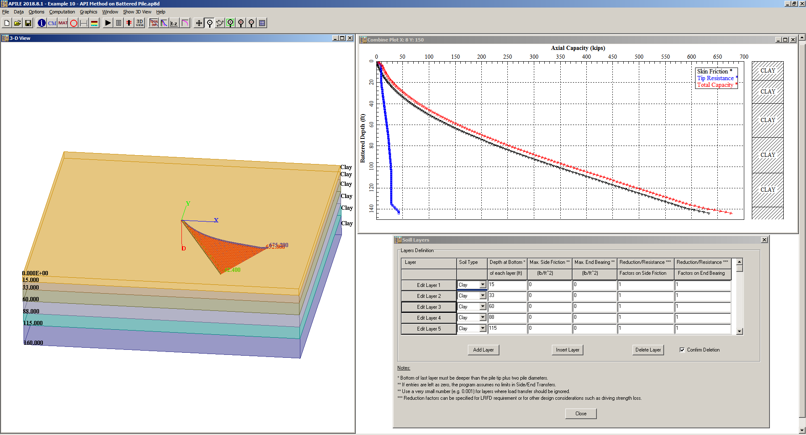The height and width of the screenshot is (435, 806).
Task: Click Layer 4 depth at bottom field
Action: tap(507, 318)
